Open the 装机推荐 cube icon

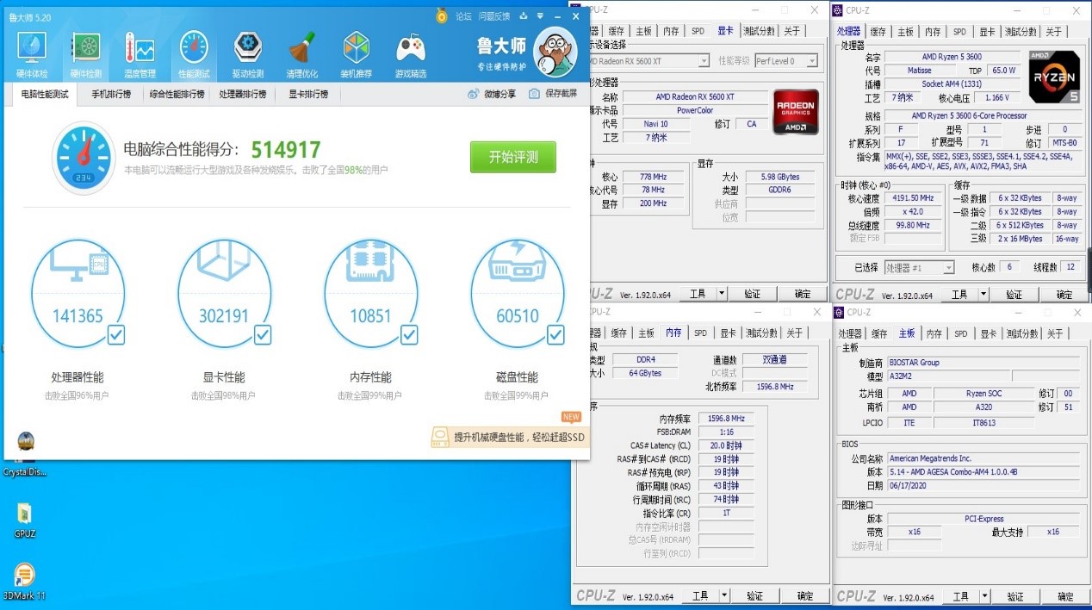coord(356,48)
